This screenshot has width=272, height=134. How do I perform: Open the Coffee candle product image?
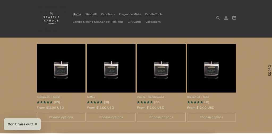pos(111,68)
